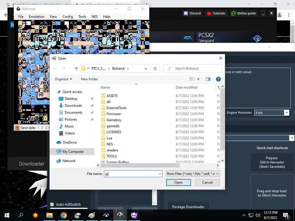Open Online guide in launcher
Screen dimensions: 295x221
tap(244, 13)
